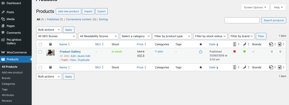Viewport: 289px width, 105px height.
Task: Sort by incoming links icon in header row
Action: point(279,44)
